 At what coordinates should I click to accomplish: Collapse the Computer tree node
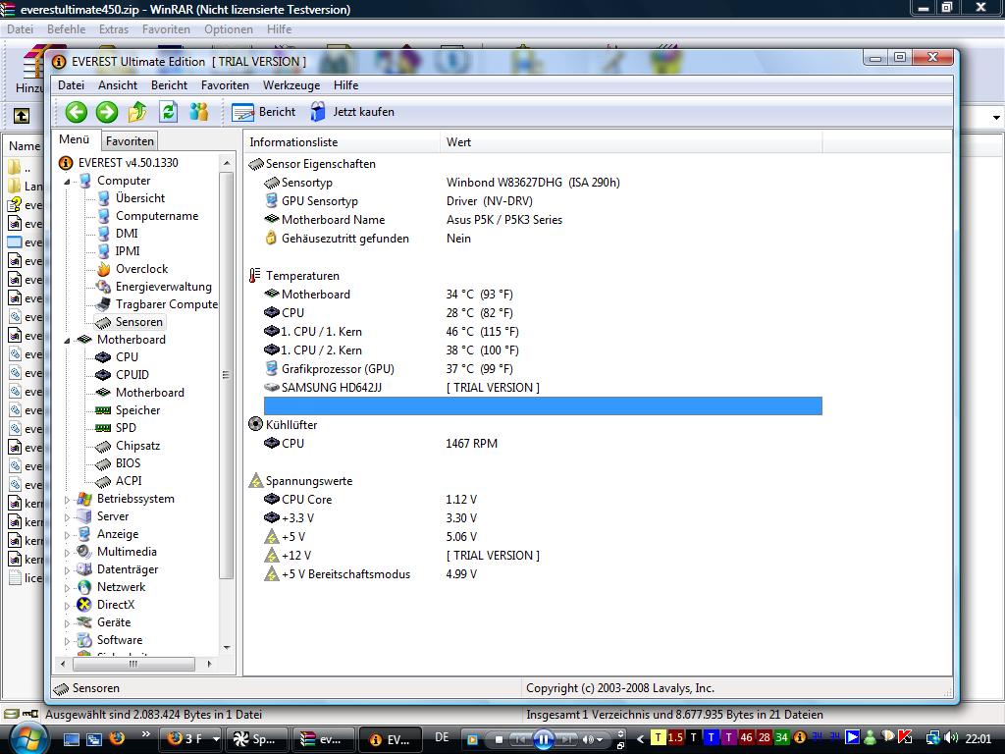(x=68, y=182)
